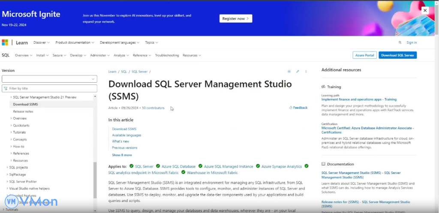This screenshot has height=213, width=439.
Task: Open search with the magnifier icon
Action: [400, 42]
